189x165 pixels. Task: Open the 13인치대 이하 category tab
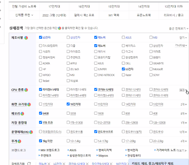(x=174, y=7)
